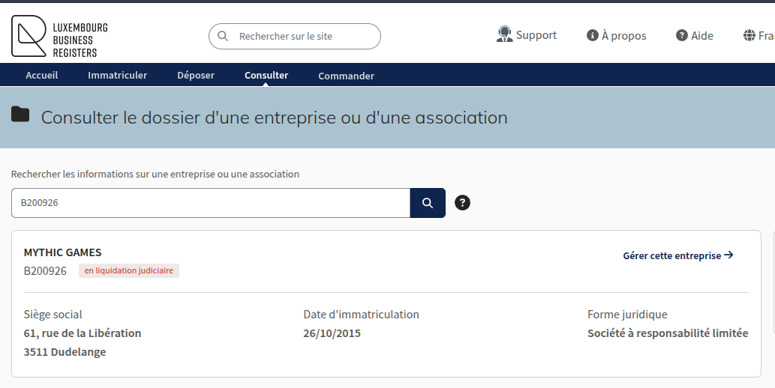Click the black help icon beside company search
The width and height of the screenshot is (775, 388).
click(463, 203)
